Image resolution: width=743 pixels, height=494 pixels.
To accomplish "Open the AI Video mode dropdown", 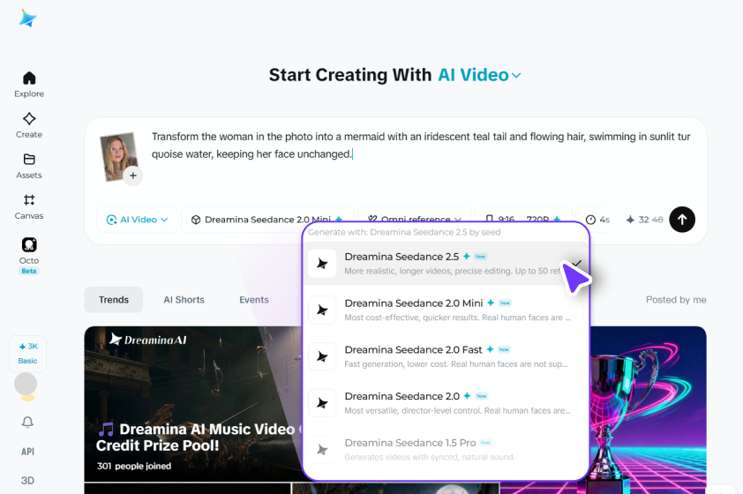I will 137,220.
